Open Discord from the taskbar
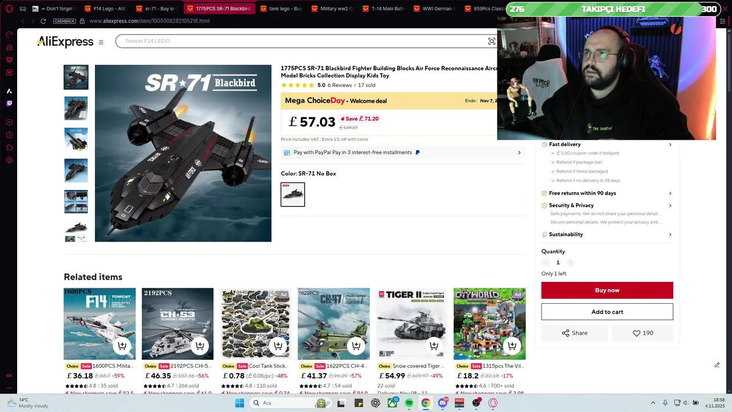 (x=442, y=403)
